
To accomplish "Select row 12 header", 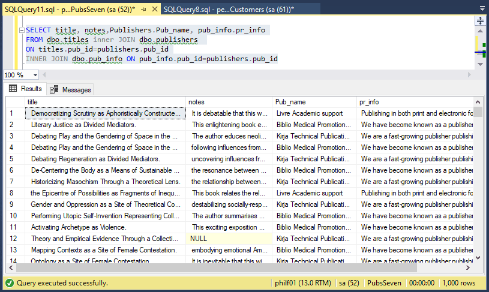I will coord(15,239).
